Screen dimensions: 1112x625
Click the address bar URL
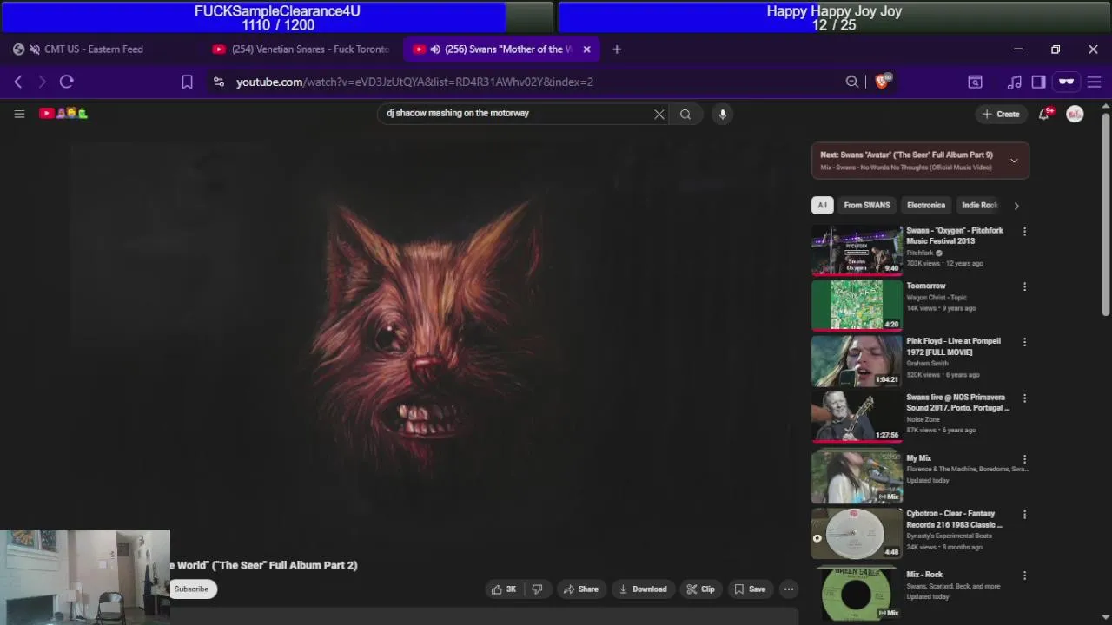coord(414,82)
